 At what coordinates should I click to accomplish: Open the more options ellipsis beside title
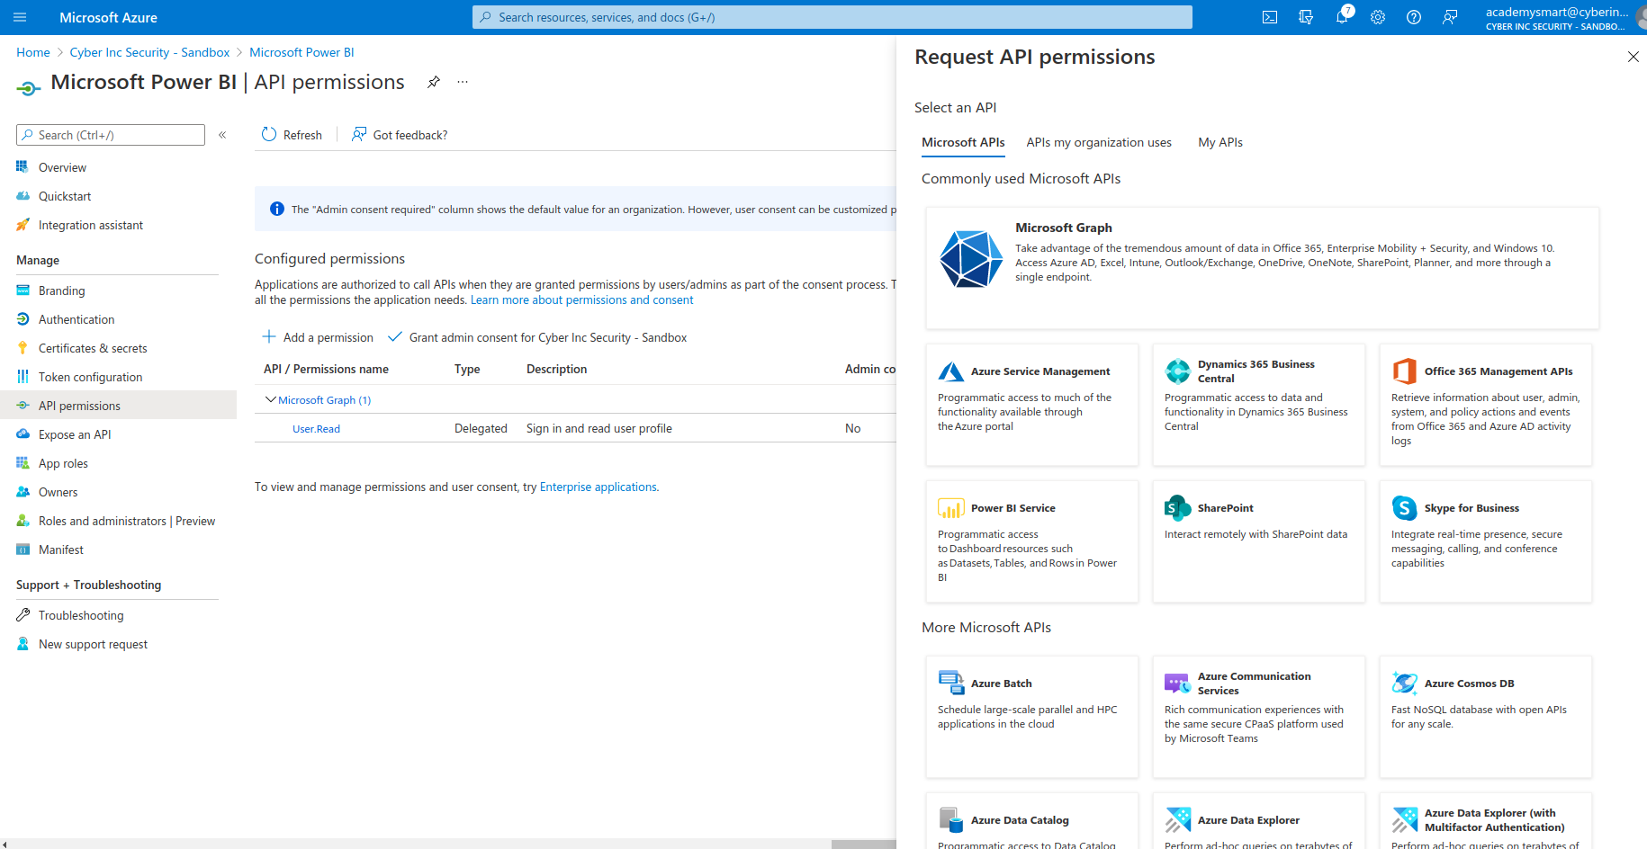463,82
